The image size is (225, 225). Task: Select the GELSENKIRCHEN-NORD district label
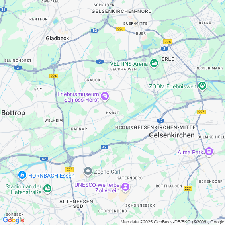pos(121,11)
